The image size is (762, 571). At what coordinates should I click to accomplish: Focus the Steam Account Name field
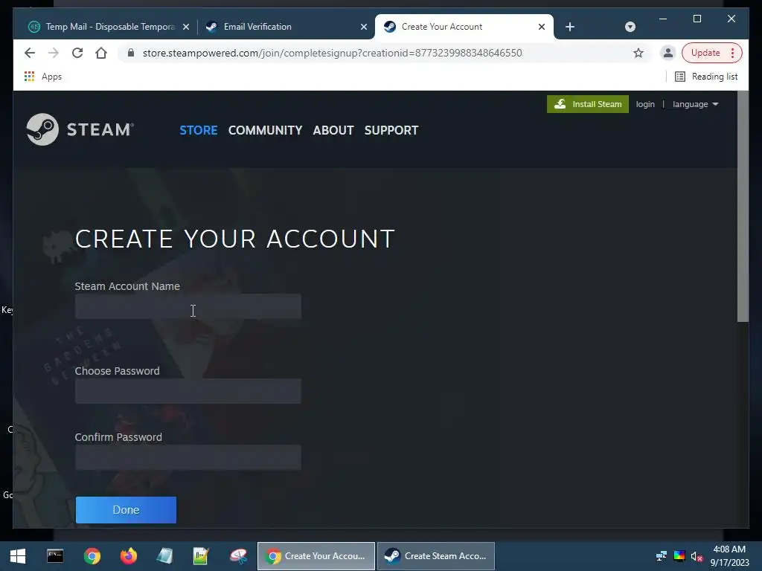click(188, 306)
